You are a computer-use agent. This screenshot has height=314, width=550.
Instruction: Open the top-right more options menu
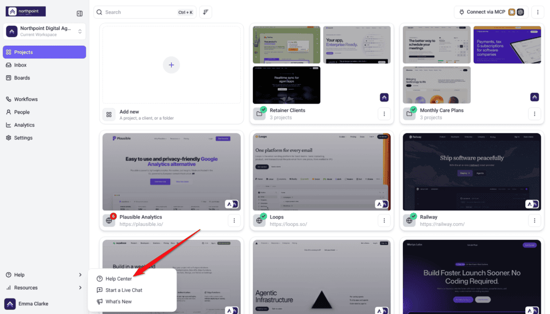(x=537, y=12)
